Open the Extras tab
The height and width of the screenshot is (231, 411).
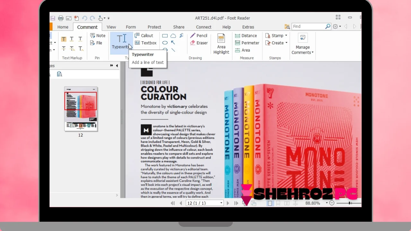click(x=248, y=27)
